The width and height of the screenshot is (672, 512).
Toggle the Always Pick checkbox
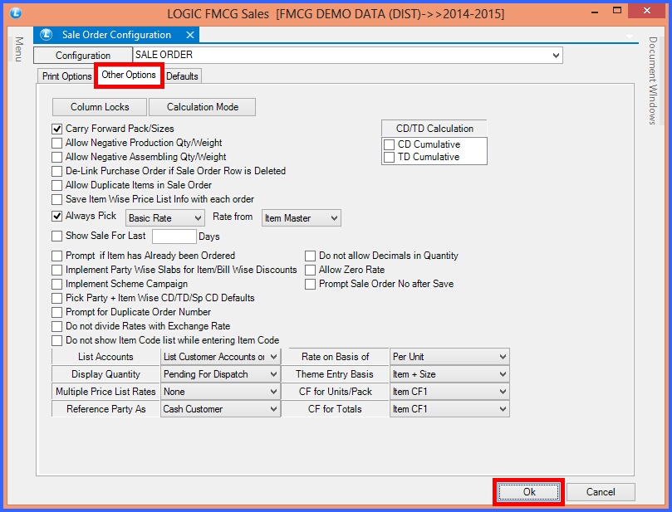(x=56, y=216)
